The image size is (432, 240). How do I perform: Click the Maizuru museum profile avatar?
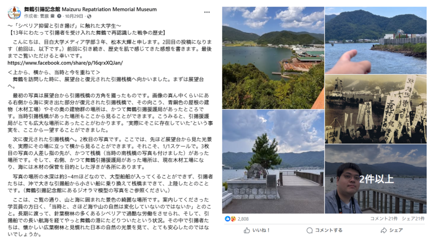tap(14, 13)
